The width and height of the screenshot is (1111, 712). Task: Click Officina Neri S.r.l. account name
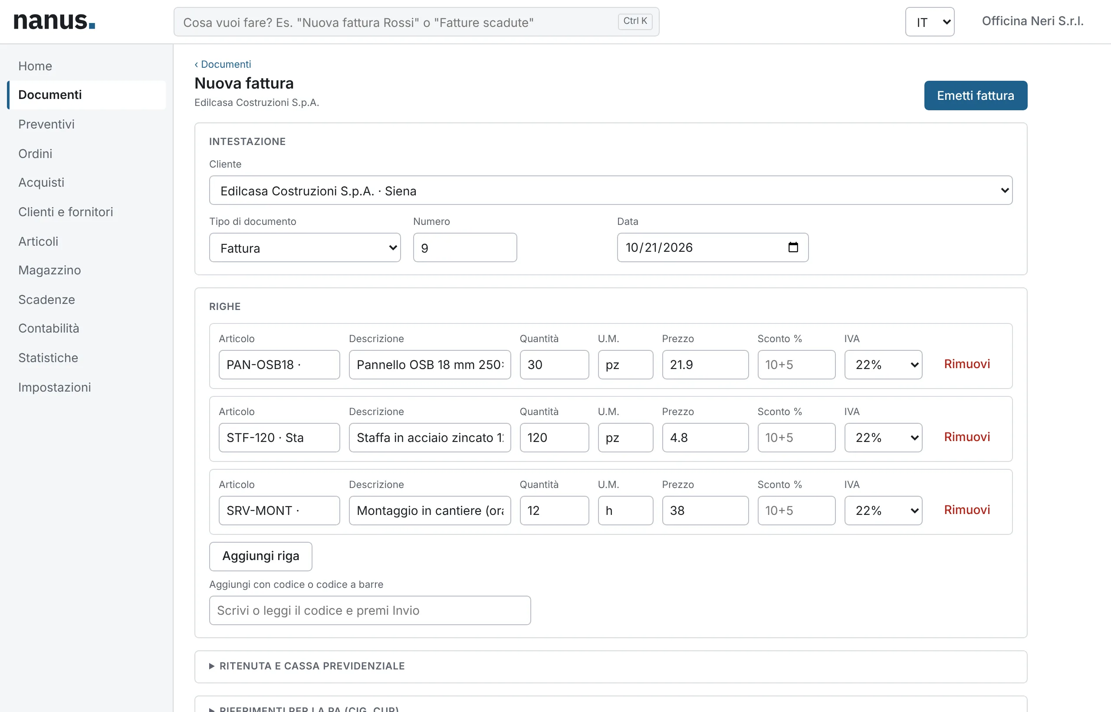point(1032,21)
